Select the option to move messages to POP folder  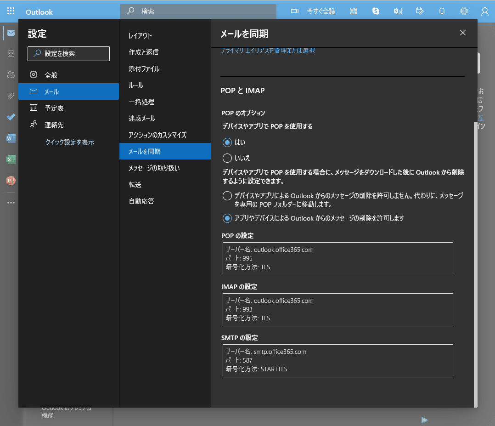tap(227, 196)
